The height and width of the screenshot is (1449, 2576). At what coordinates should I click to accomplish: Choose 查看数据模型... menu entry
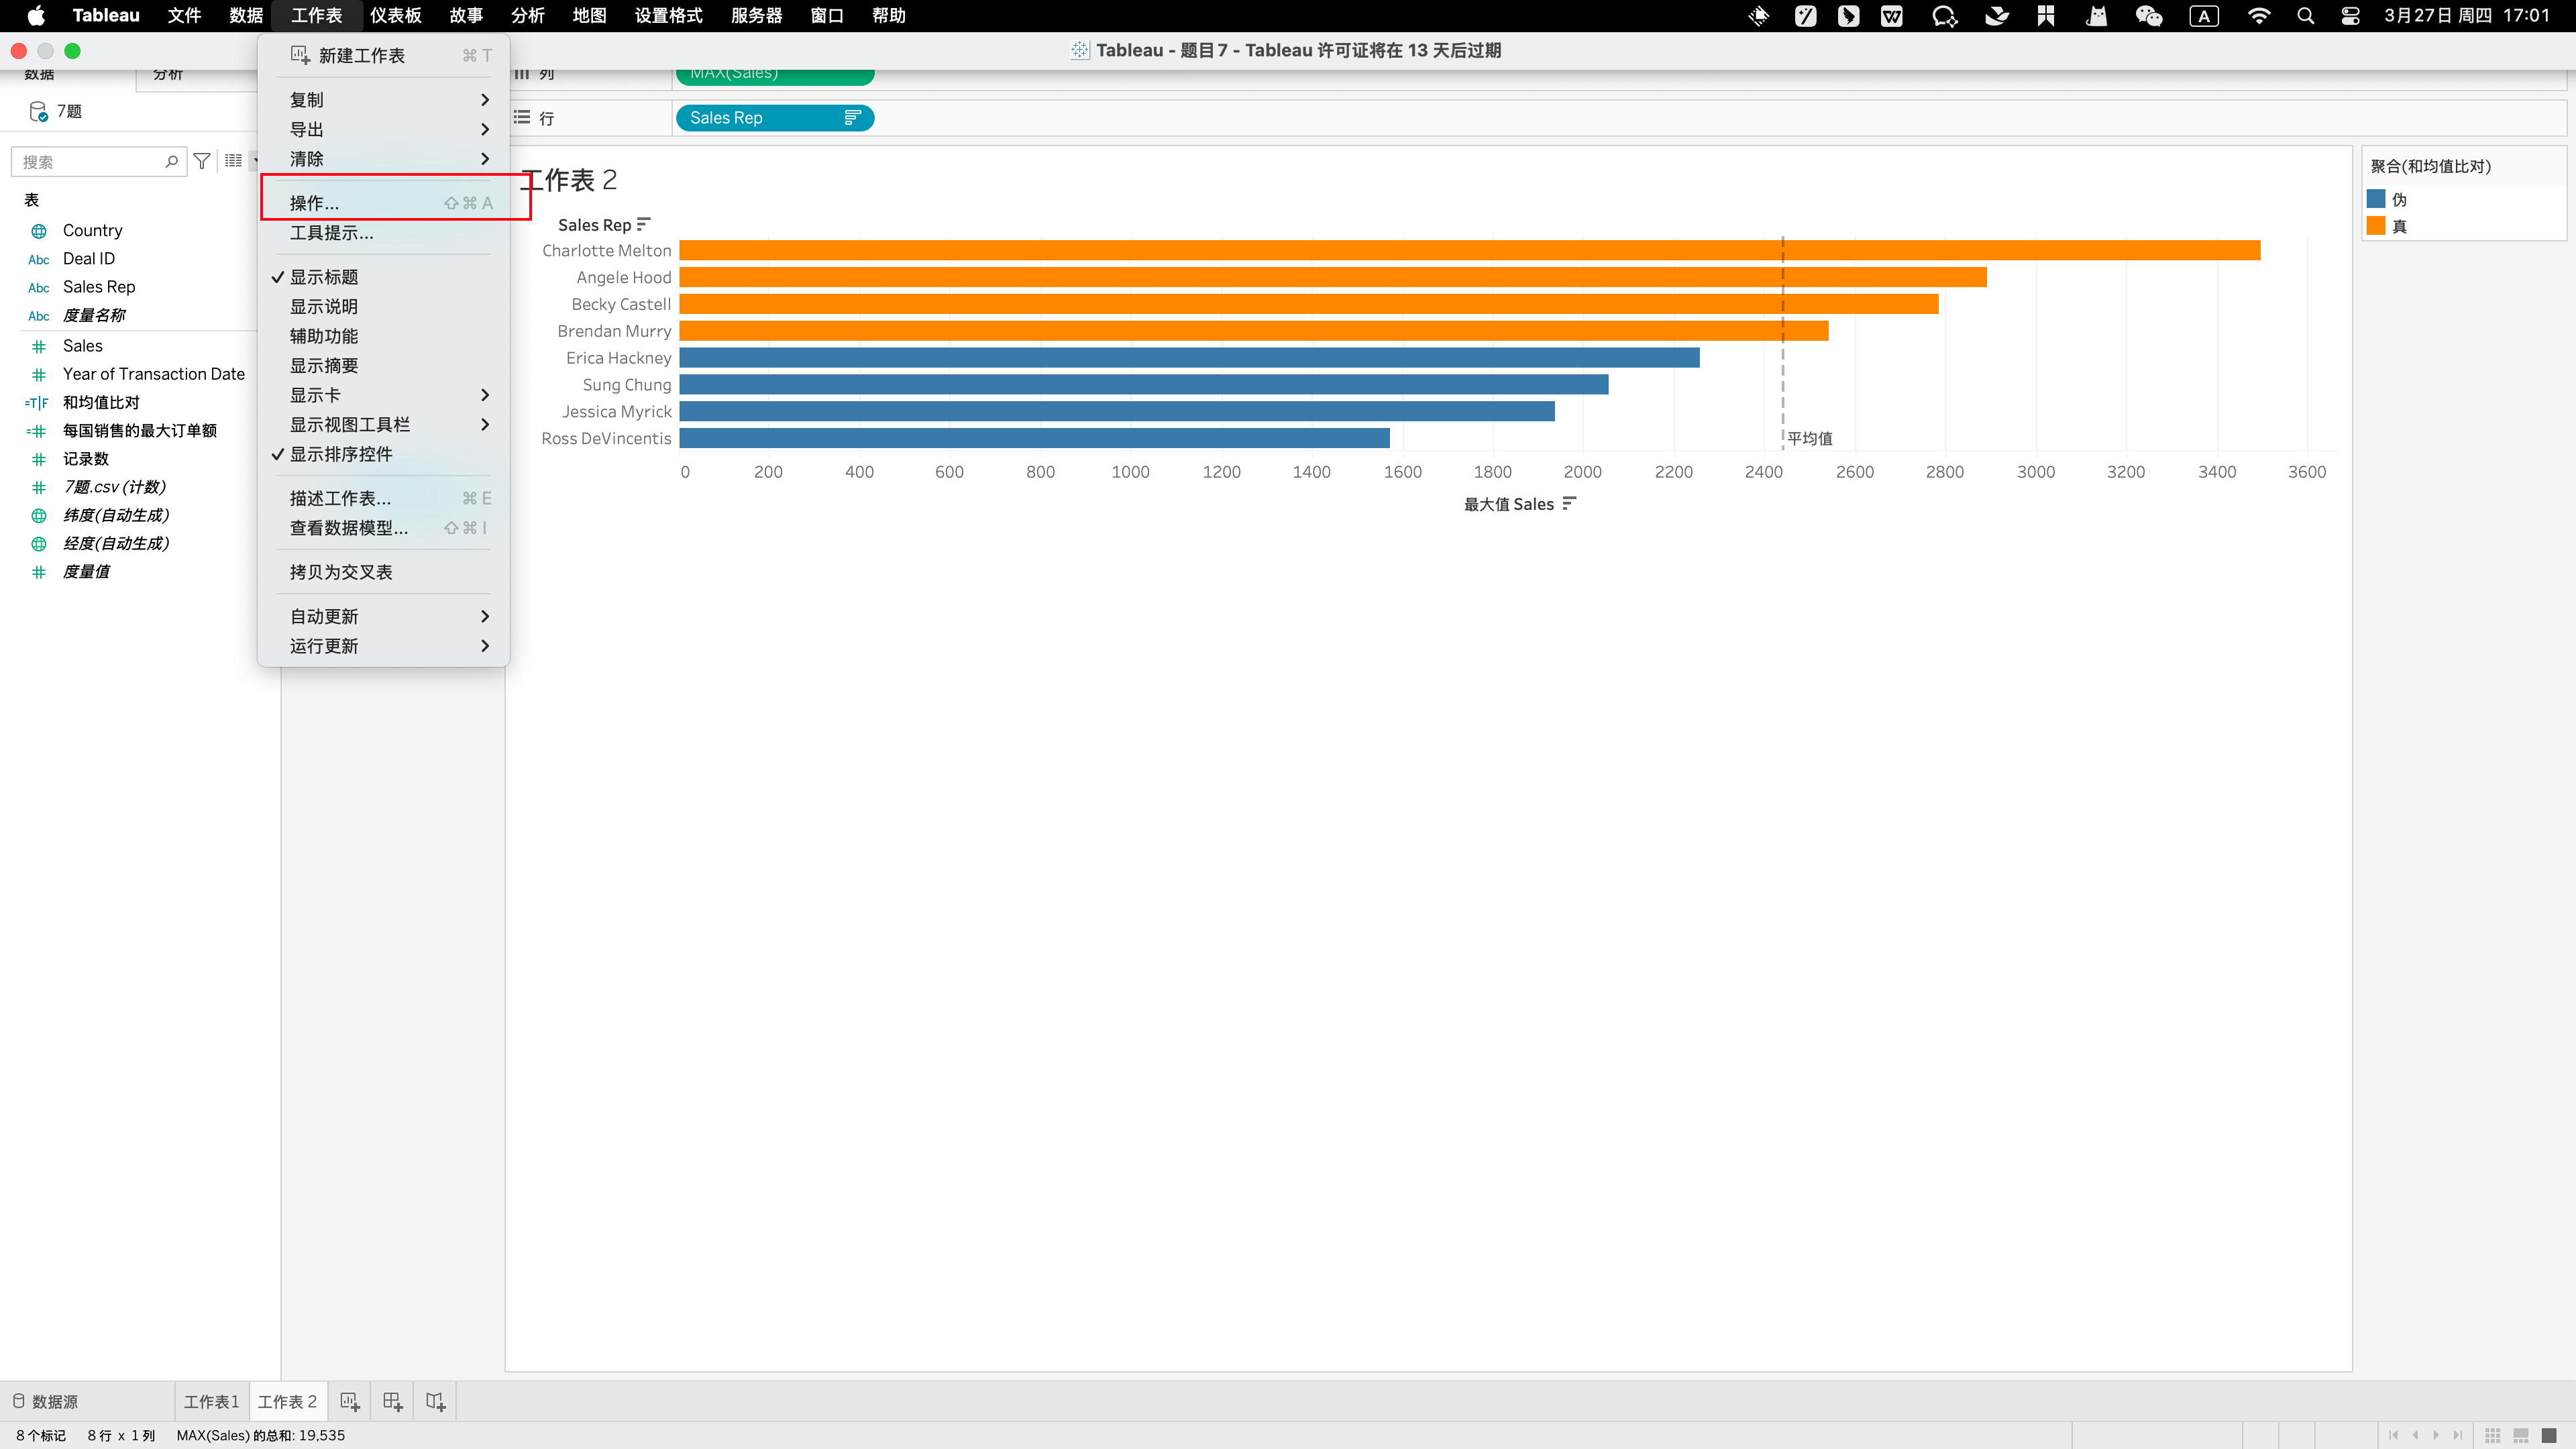384,528
